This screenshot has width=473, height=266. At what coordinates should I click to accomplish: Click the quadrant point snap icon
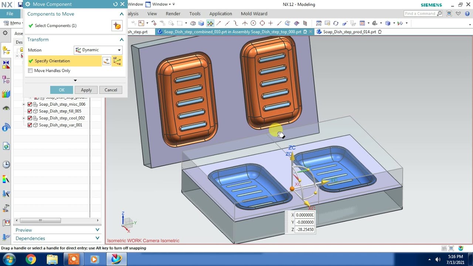[x=262, y=23]
